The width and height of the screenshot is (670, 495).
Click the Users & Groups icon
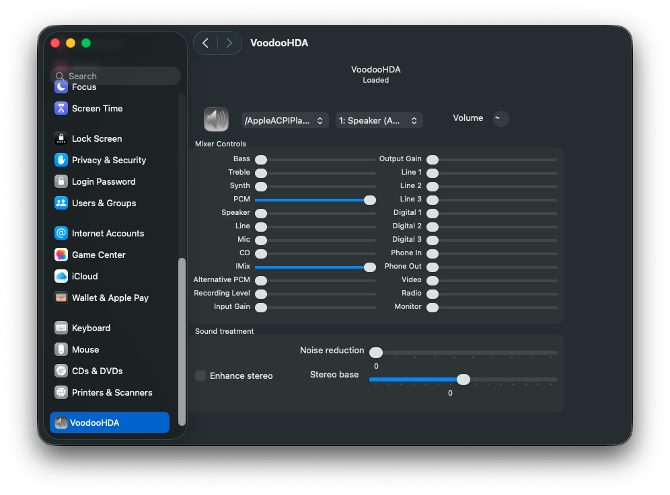coord(61,203)
